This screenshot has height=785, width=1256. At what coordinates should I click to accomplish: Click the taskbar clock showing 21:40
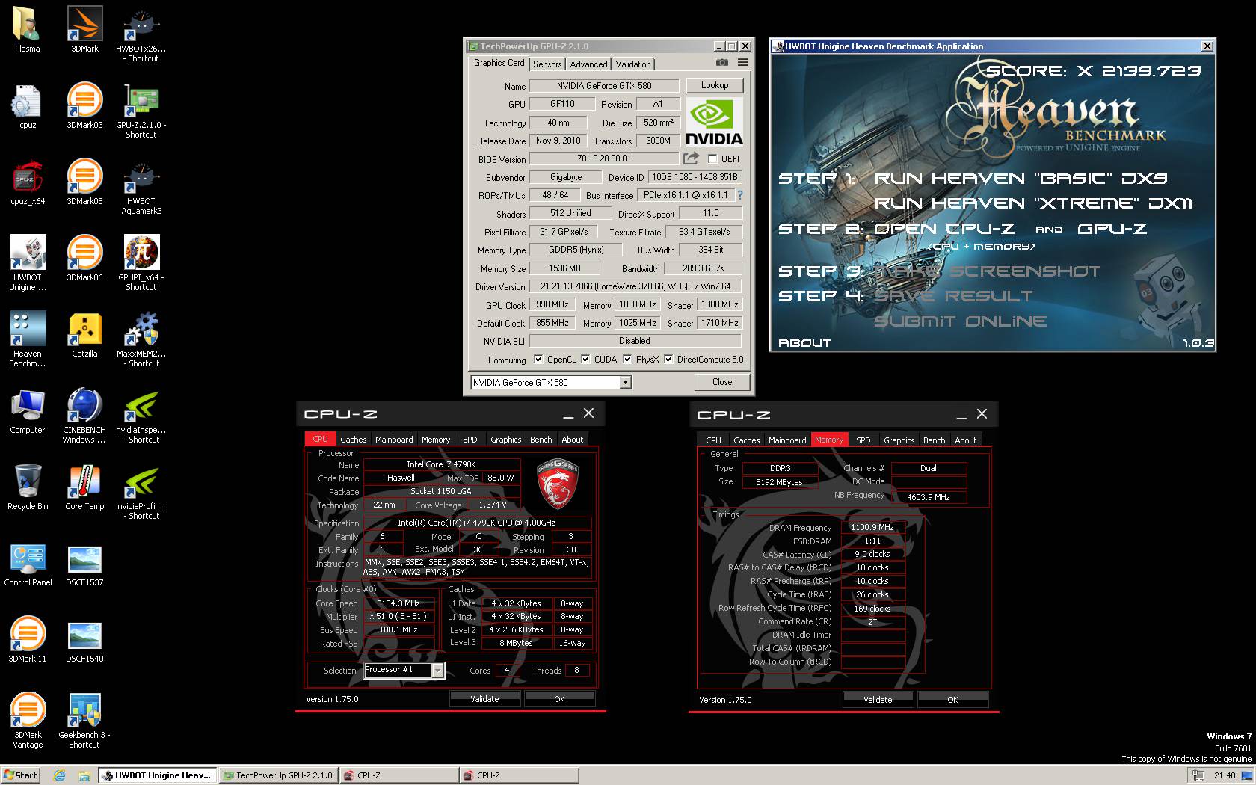click(x=1225, y=775)
